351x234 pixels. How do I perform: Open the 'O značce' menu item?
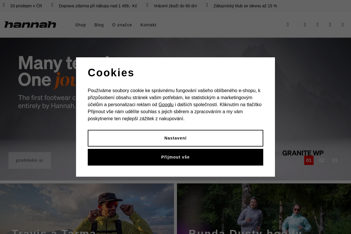coord(122,25)
